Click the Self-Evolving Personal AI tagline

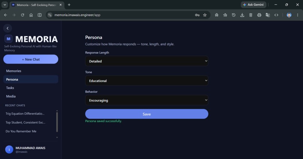pos(30,48)
